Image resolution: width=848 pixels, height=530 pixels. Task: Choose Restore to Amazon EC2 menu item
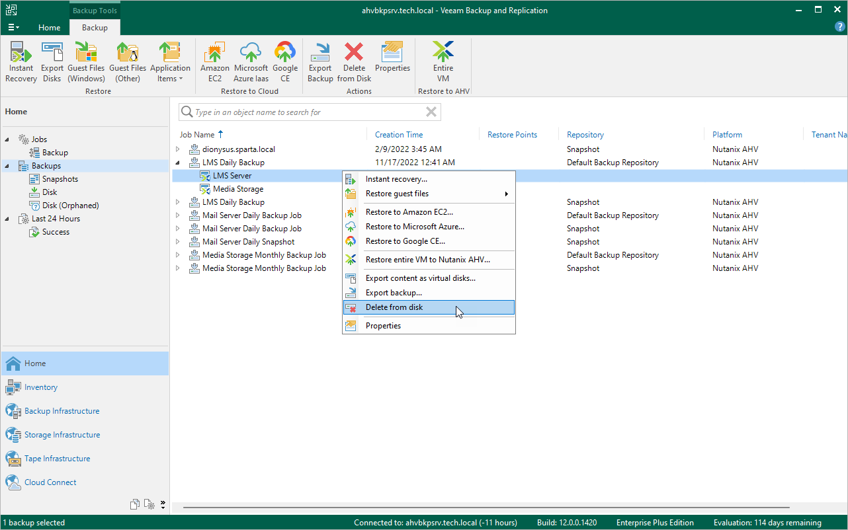pos(429,212)
